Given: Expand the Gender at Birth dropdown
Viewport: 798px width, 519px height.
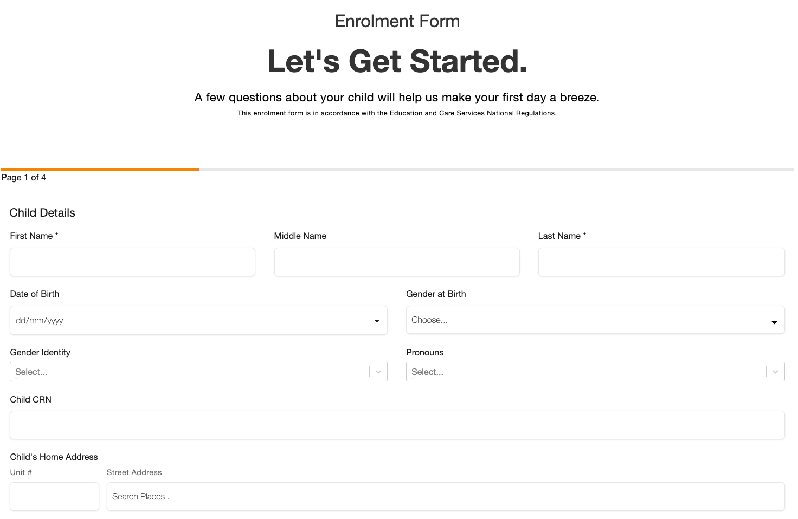Looking at the screenshot, I should (595, 320).
